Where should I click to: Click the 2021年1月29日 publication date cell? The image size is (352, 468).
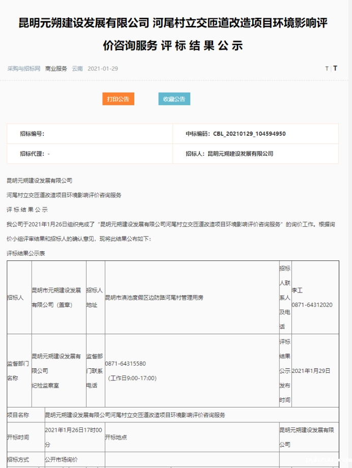coord(311,371)
